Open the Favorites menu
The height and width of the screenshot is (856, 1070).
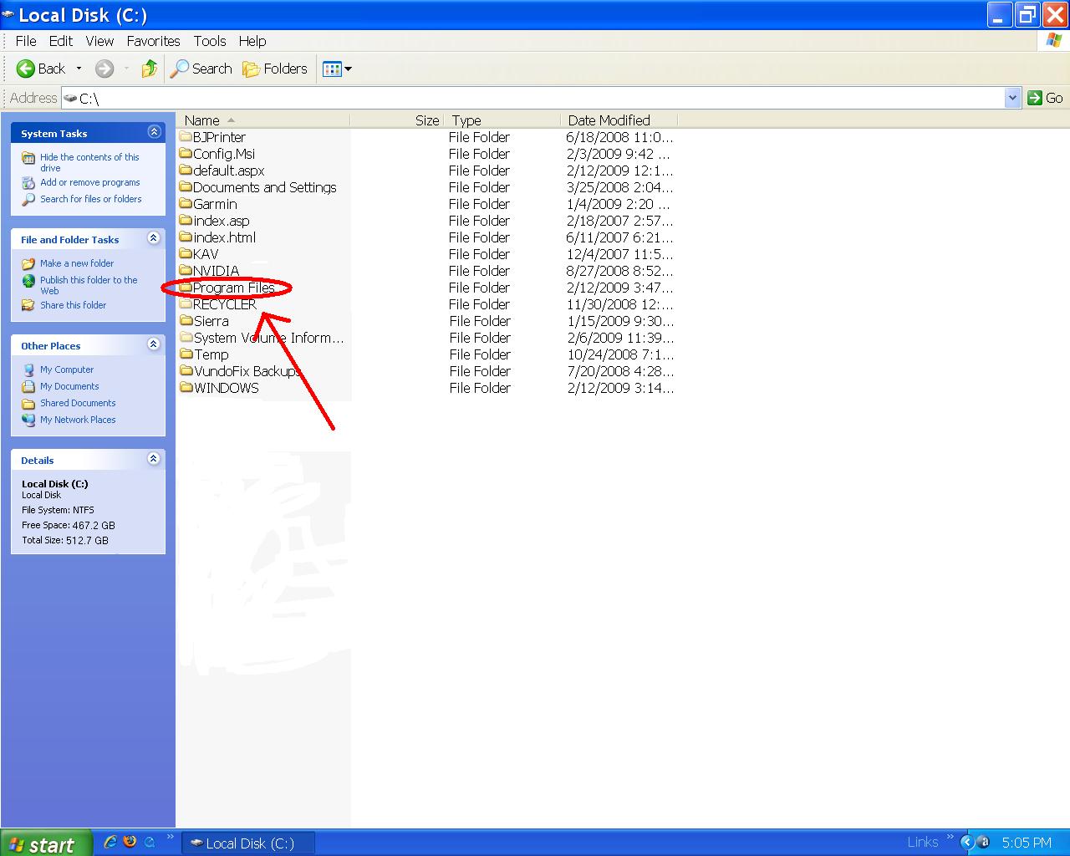[x=153, y=41]
